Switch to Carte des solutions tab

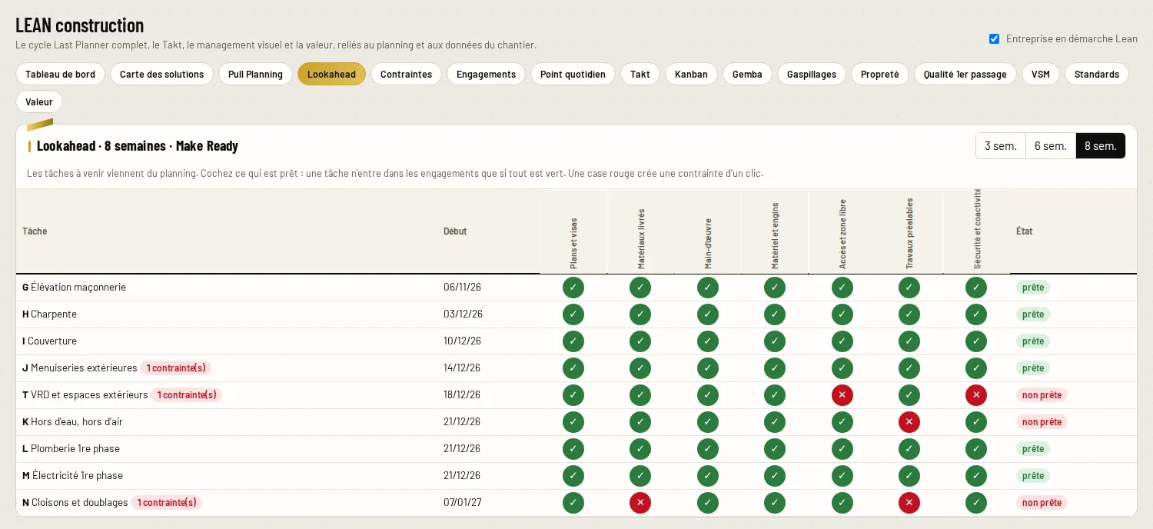pos(162,75)
